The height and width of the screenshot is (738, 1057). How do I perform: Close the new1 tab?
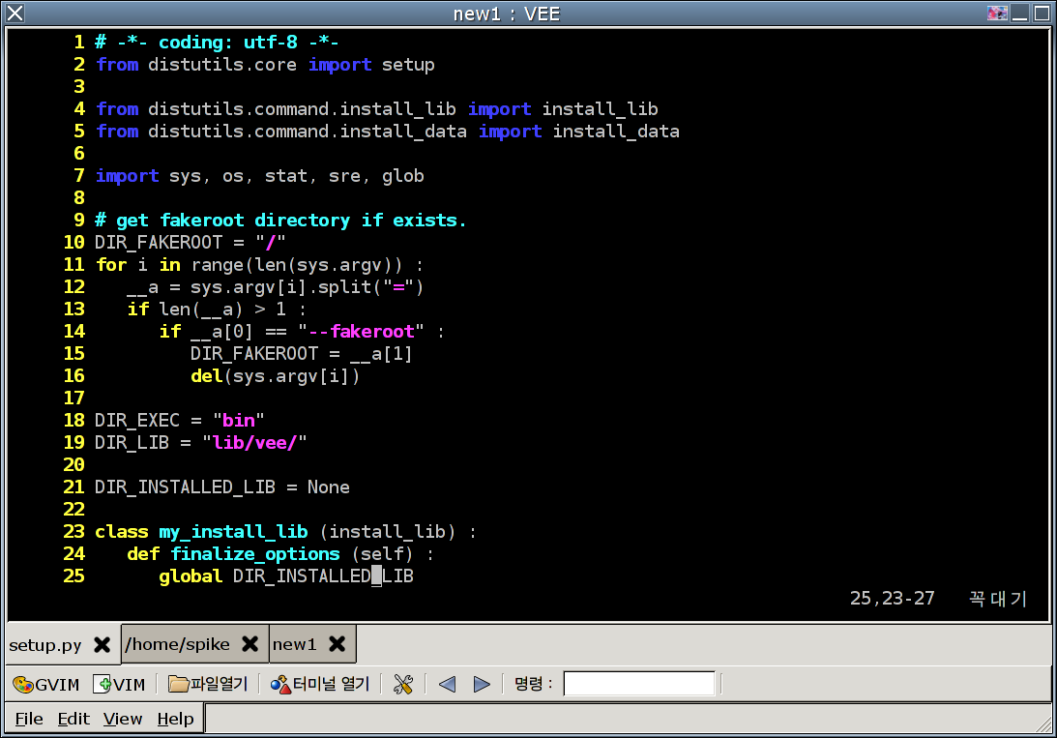coord(337,644)
